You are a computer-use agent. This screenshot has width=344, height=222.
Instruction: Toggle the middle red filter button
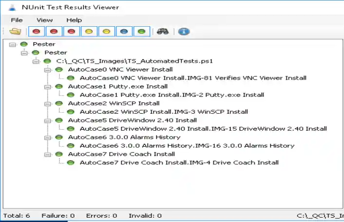(x=54, y=32)
